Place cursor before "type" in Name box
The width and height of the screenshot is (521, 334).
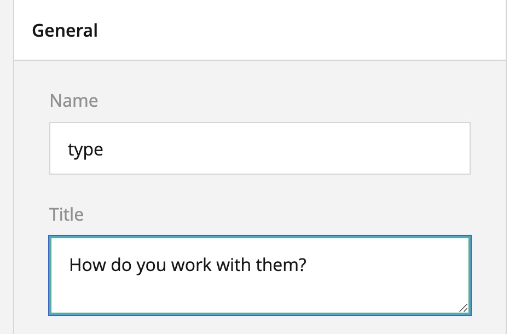pyautogui.click(x=68, y=149)
